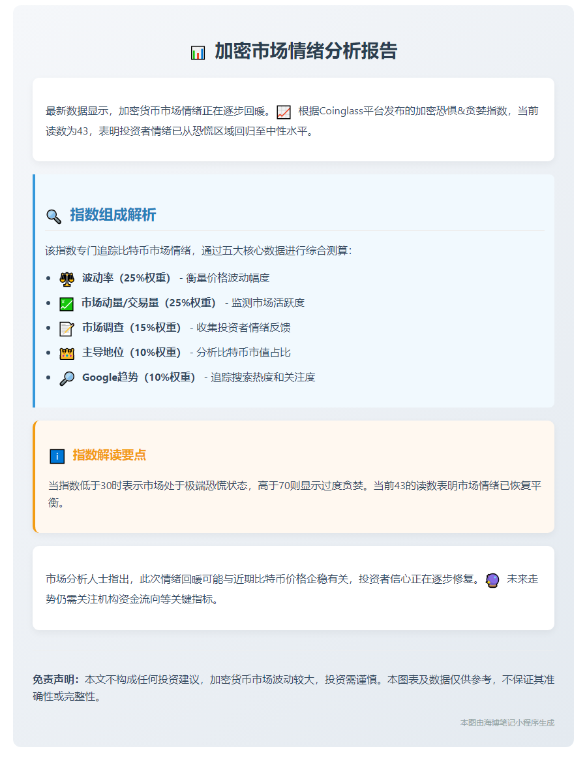Click the rising line chart emoji before Coinglass
The height and width of the screenshot is (768, 587).
click(284, 112)
